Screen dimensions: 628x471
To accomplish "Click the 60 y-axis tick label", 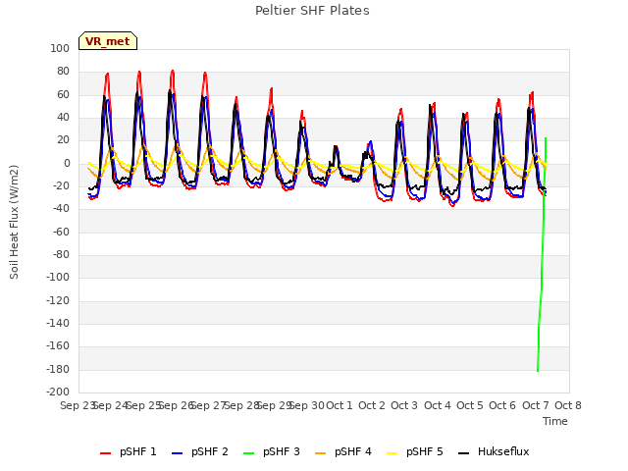I will coord(63,94).
